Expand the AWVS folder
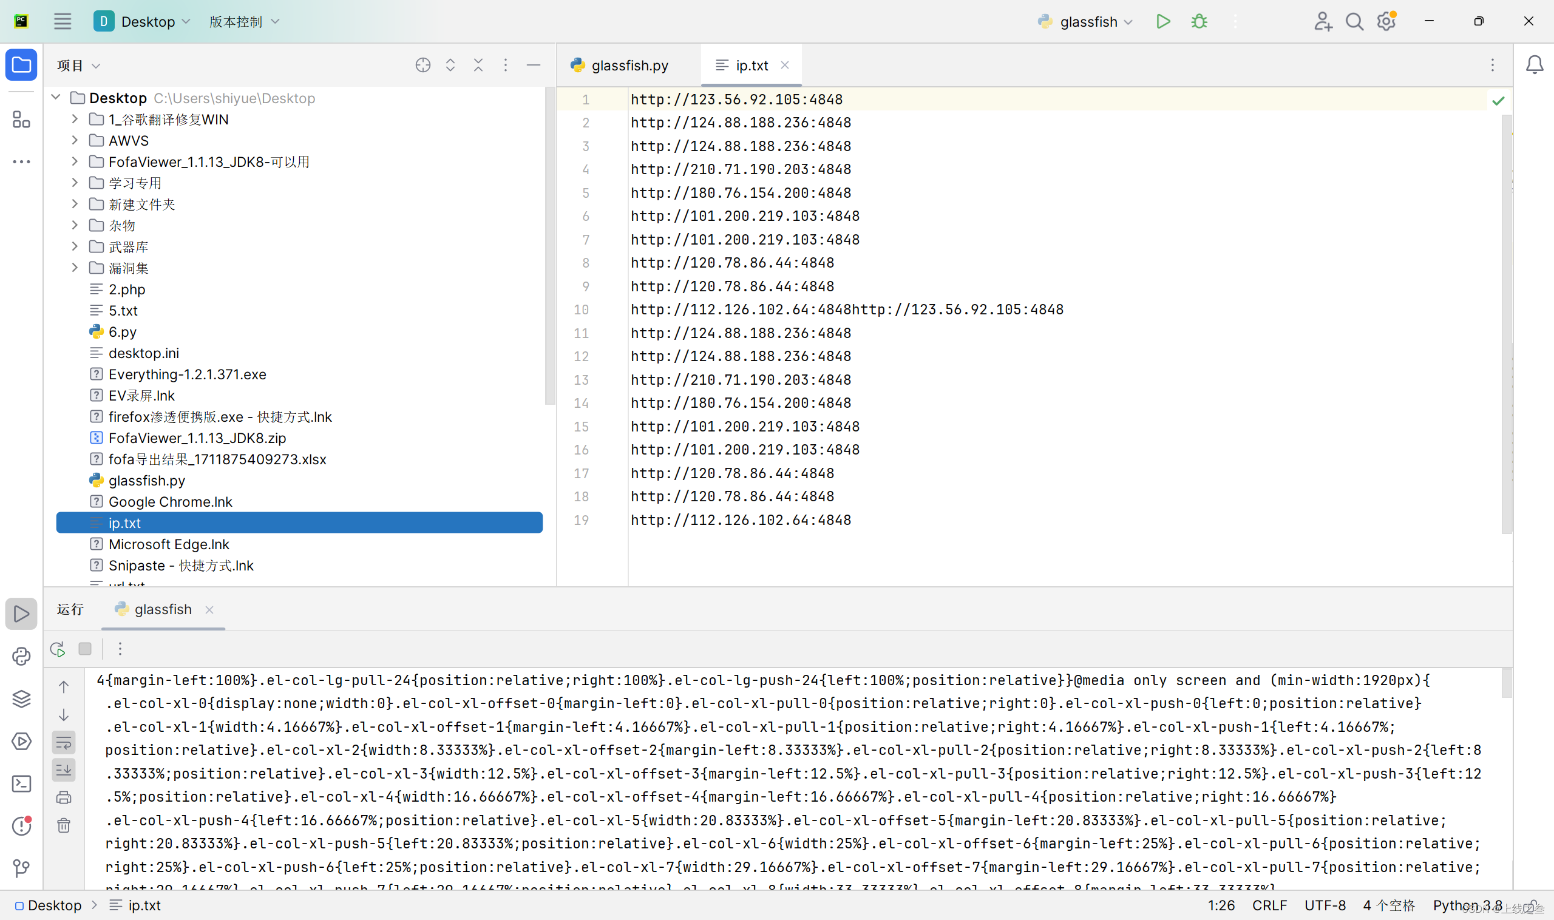This screenshot has width=1554, height=920. pos(75,141)
